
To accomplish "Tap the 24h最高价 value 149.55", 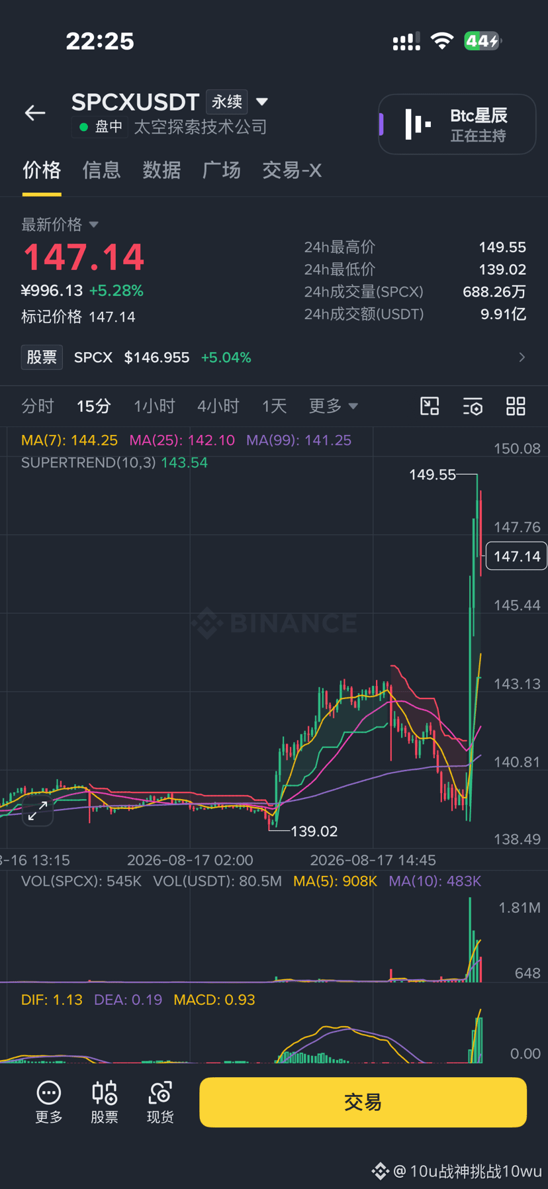I will pyautogui.click(x=502, y=247).
